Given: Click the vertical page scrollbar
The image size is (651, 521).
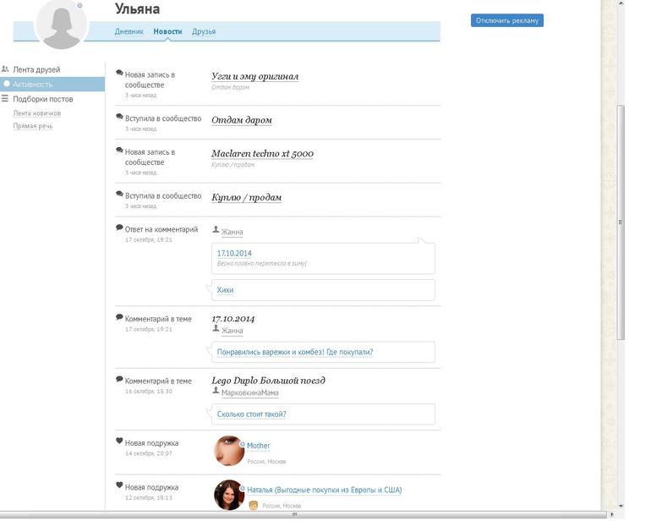Looking at the screenshot, I should (x=621, y=222).
